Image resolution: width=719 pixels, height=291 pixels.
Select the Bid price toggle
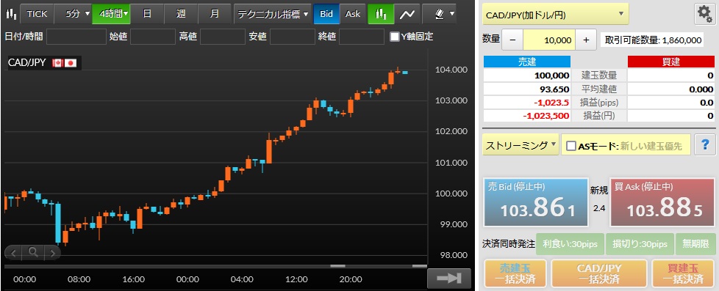tap(326, 14)
